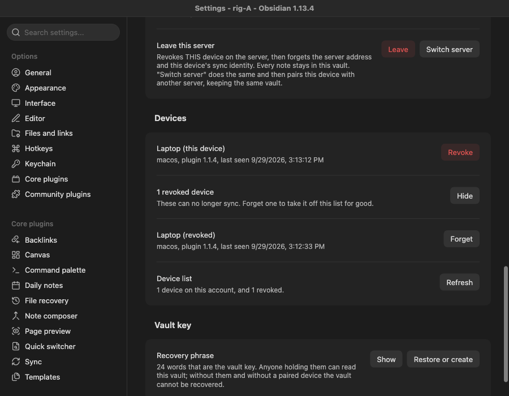Click the "1 revoked device" heading
Image resolution: width=509 pixels, height=396 pixels.
(x=185, y=192)
